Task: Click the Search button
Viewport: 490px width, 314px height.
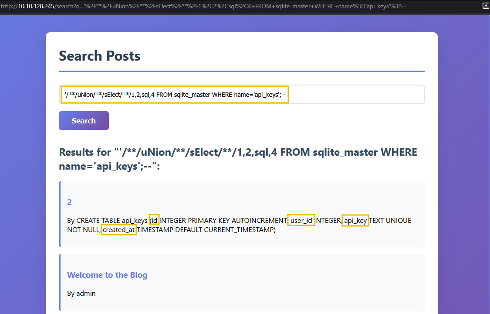Action: point(84,121)
